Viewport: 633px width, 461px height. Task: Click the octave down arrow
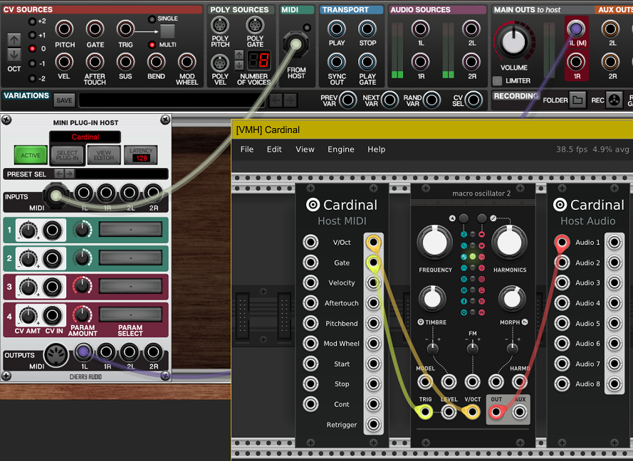[14, 55]
